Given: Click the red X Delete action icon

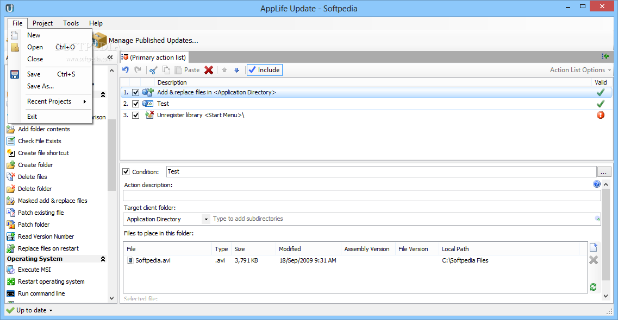Looking at the screenshot, I should (209, 70).
